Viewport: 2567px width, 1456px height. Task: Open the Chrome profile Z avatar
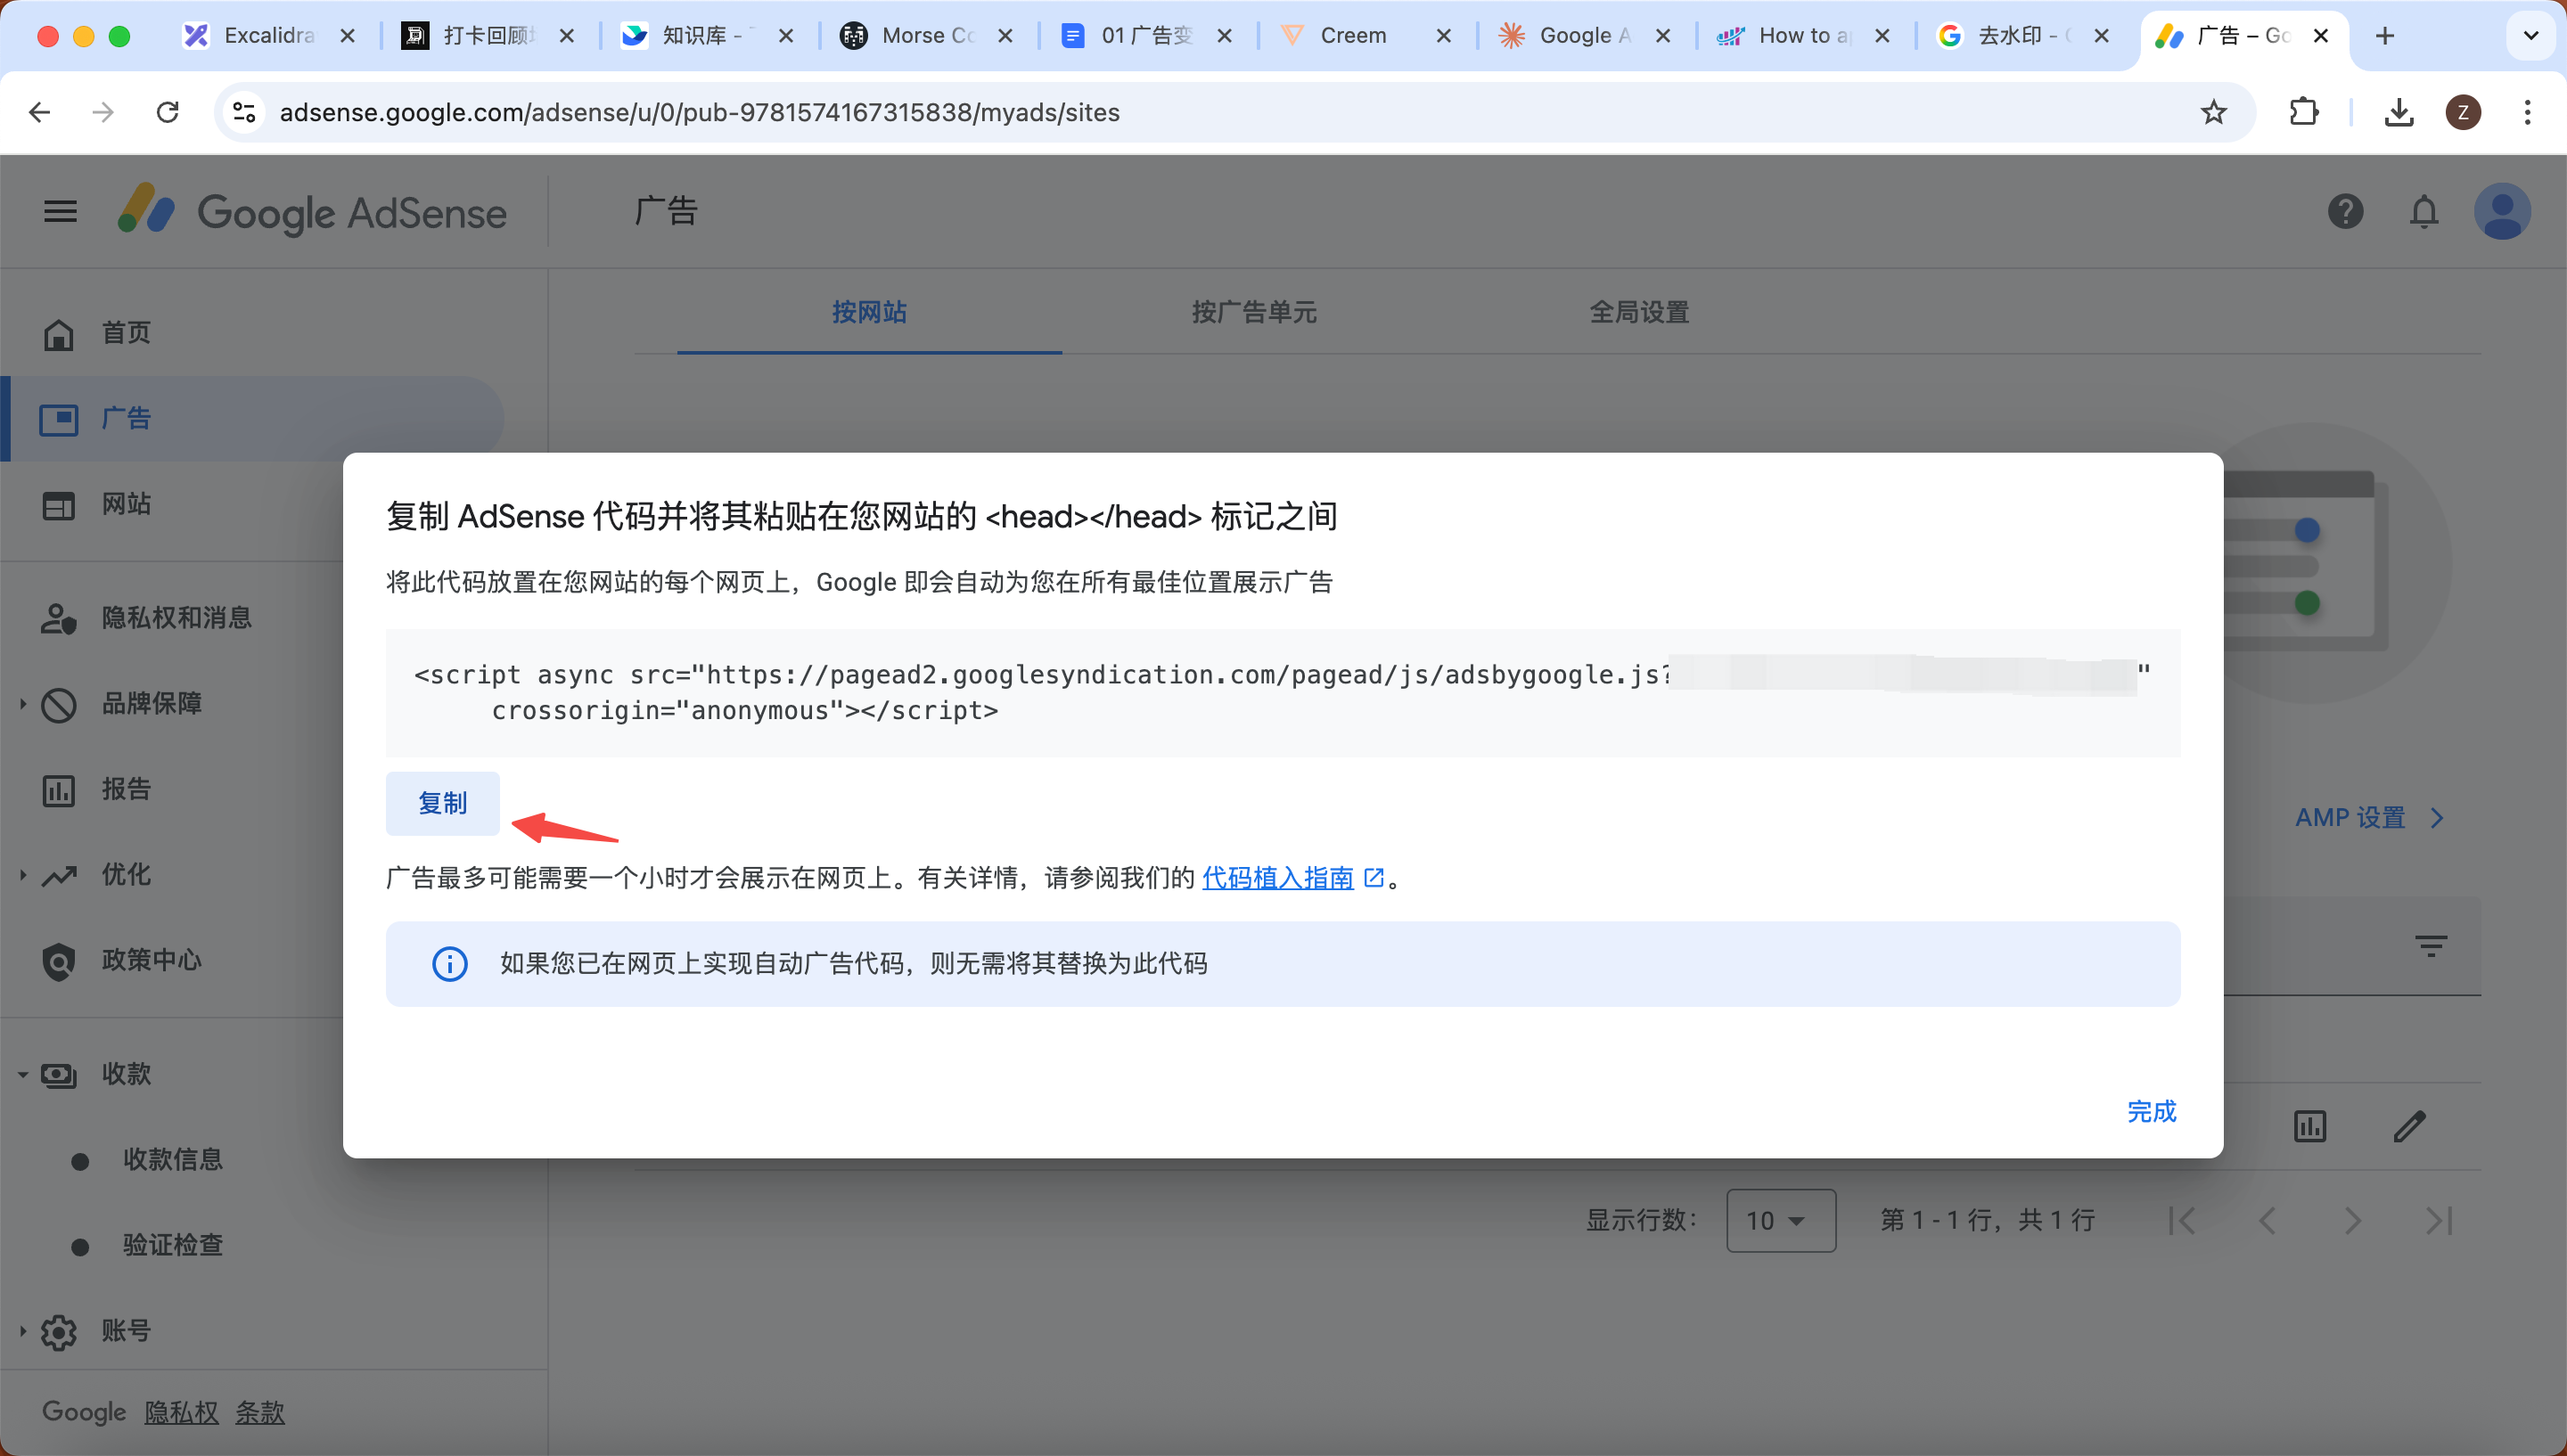point(2463,112)
